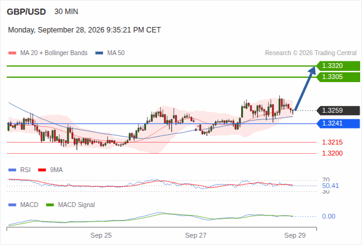Click the MA 50 legend swatch
Screen dimensions: 362x245
[99, 53]
